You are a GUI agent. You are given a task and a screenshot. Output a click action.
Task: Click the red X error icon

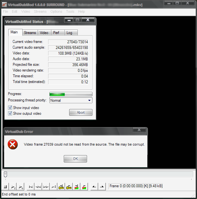coord(13,144)
